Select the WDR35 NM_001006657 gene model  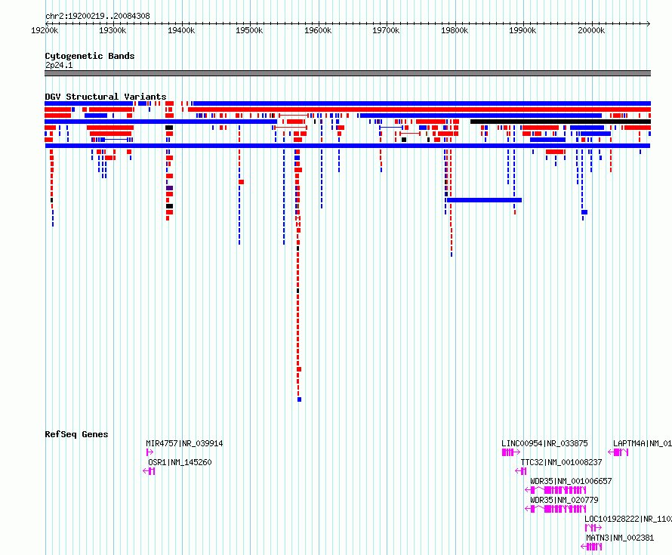coord(556,490)
